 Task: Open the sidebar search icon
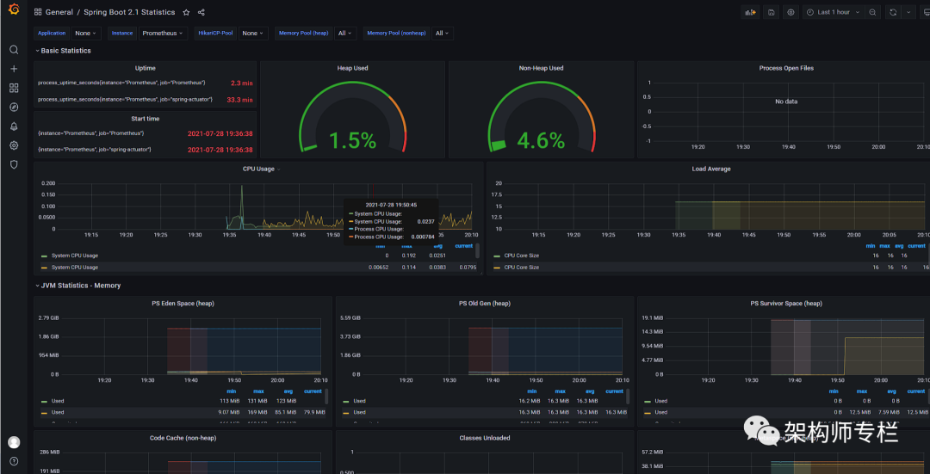(14, 50)
